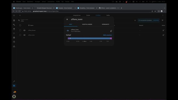
Task: Click the eye icon in dialog info
Action: pyautogui.click(x=68, y=31)
